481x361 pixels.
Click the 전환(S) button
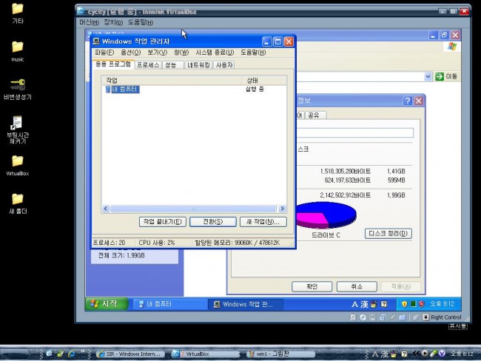pyautogui.click(x=213, y=222)
